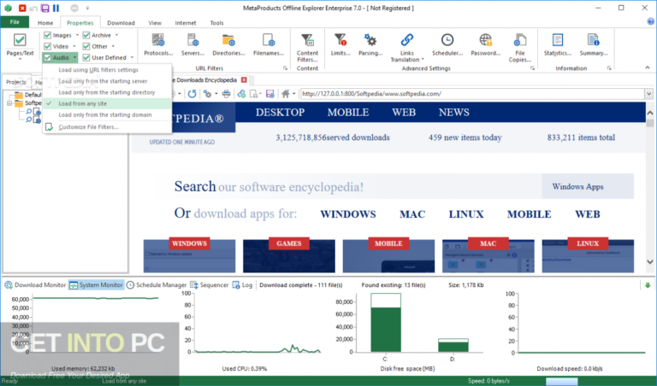Click the purple save page icon in browser toolbar

pyautogui.click(x=269, y=94)
